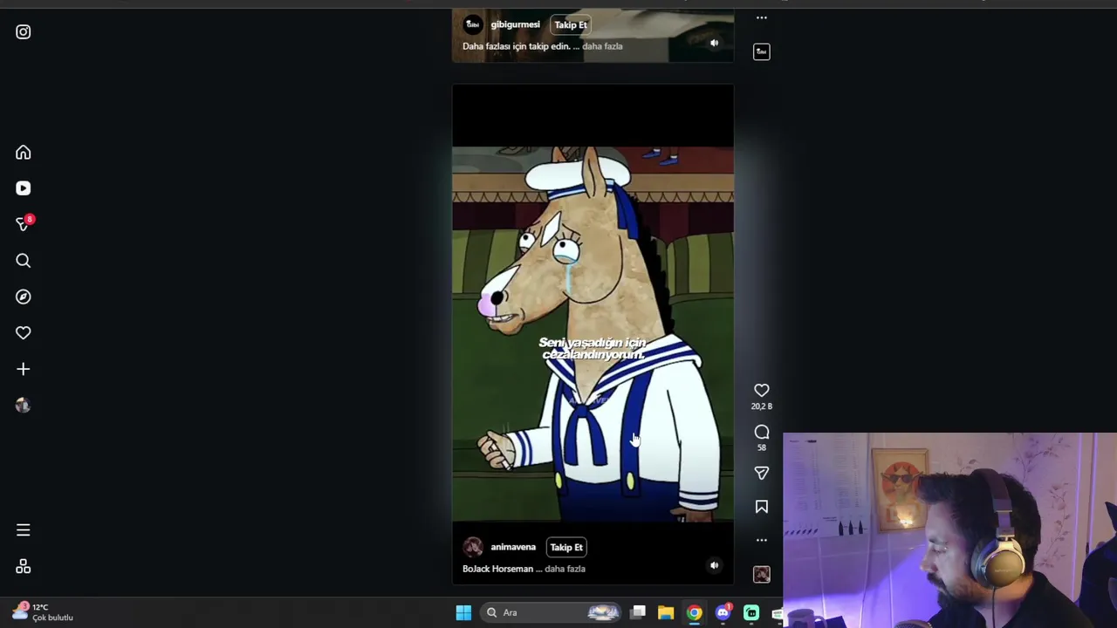This screenshot has height=628, width=1117.
Task: Open audio thumbnail of gibigurmesi reel
Action: tap(762, 51)
